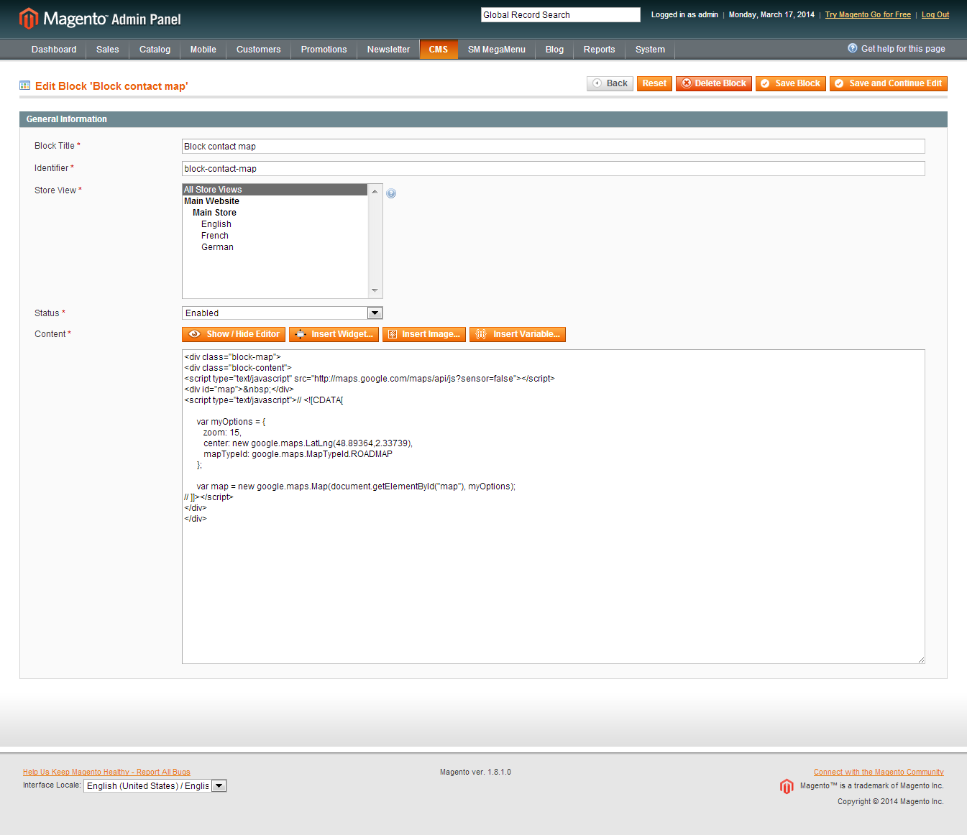Viewport: 967px width, 835px height.
Task: Select All Store Views option
Action: [x=275, y=190]
